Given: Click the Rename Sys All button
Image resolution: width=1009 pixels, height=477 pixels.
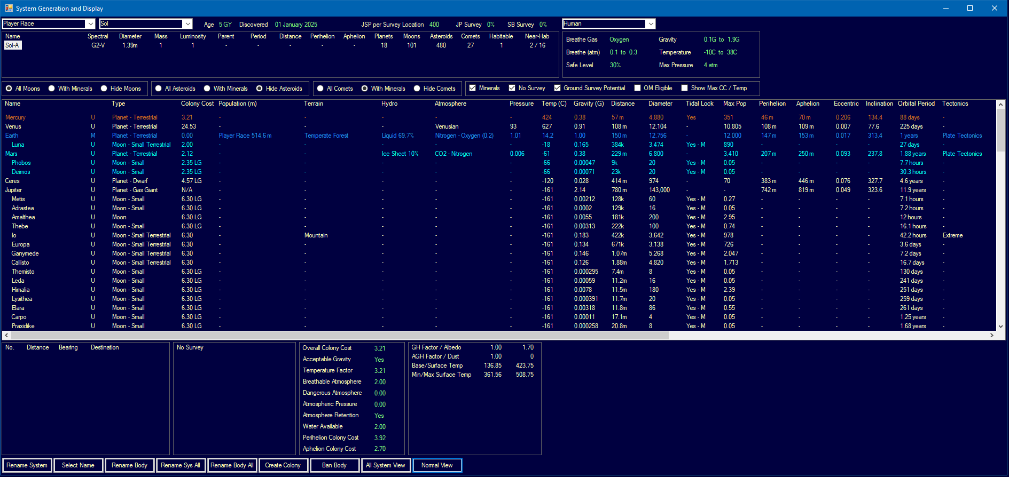Looking at the screenshot, I should pyautogui.click(x=181, y=465).
